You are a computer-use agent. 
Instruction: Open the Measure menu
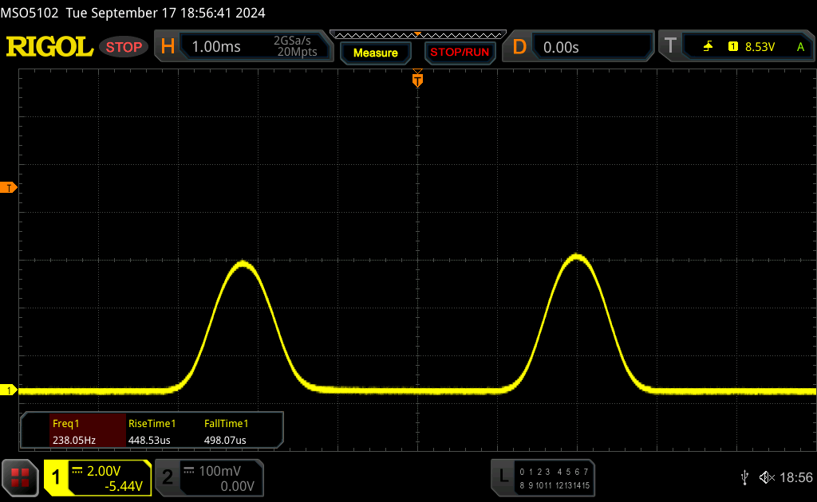click(376, 53)
